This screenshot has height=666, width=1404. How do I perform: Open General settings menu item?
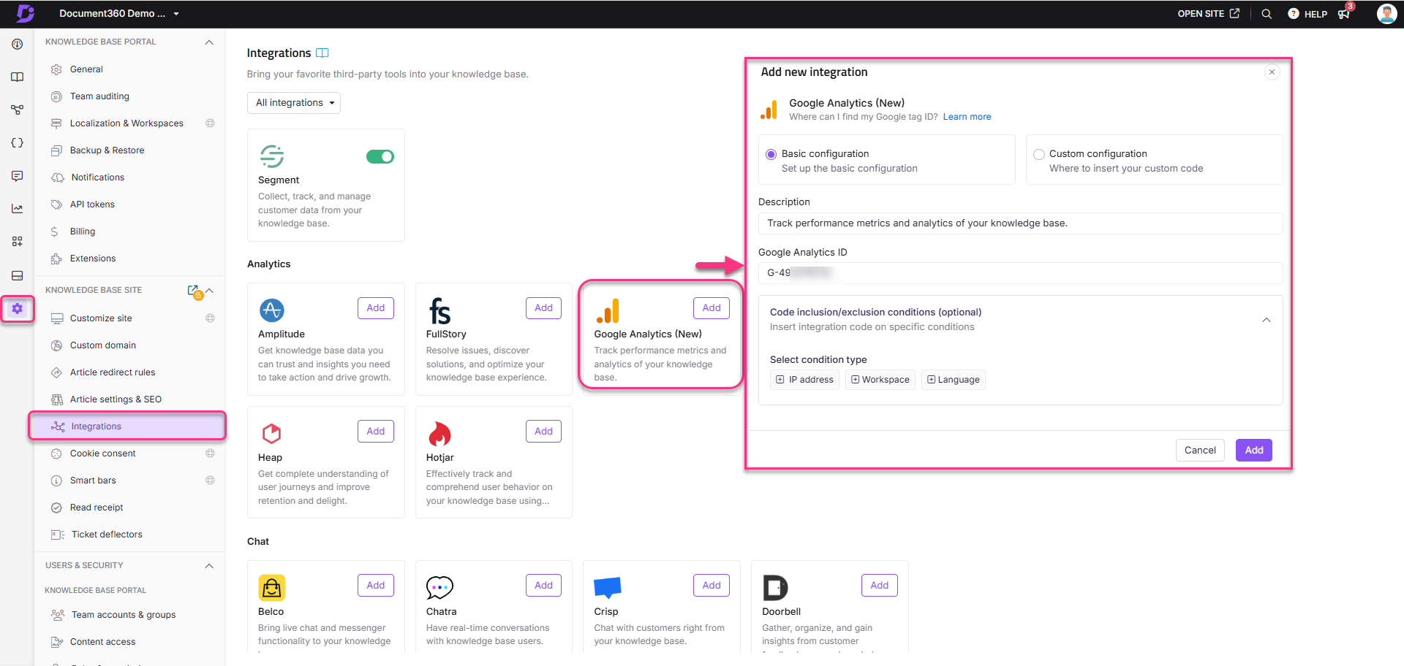pos(129,69)
